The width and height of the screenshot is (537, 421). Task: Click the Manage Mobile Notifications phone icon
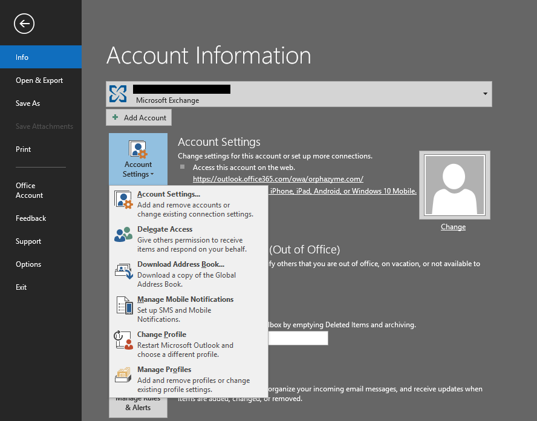[125, 305]
